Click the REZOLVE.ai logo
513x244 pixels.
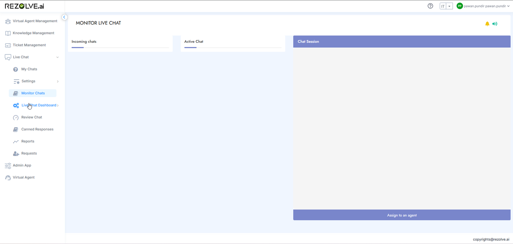pyautogui.click(x=25, y=6)
